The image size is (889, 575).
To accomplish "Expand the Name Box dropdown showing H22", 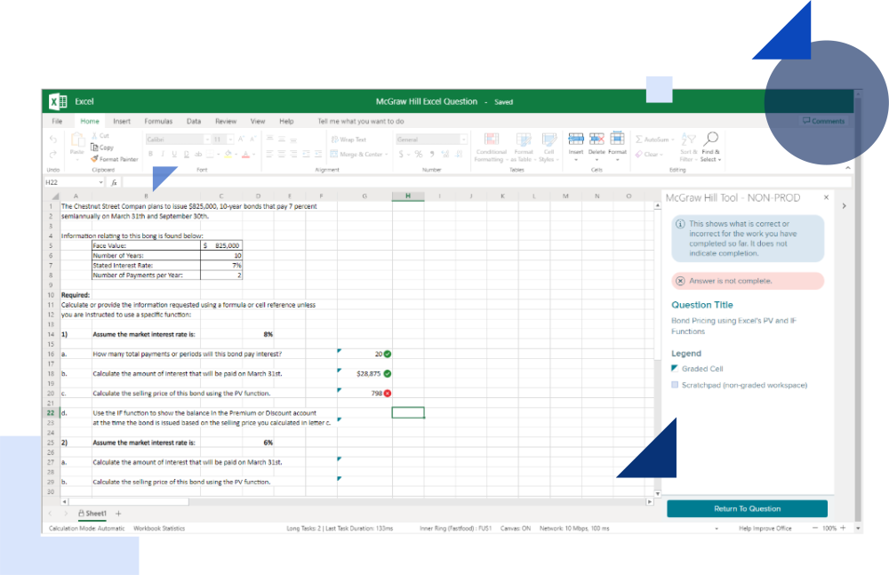I will 101,182.
